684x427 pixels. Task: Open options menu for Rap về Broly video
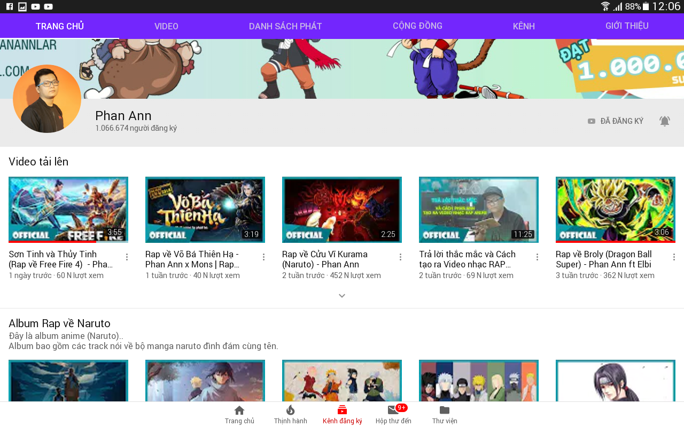[674, 257]
